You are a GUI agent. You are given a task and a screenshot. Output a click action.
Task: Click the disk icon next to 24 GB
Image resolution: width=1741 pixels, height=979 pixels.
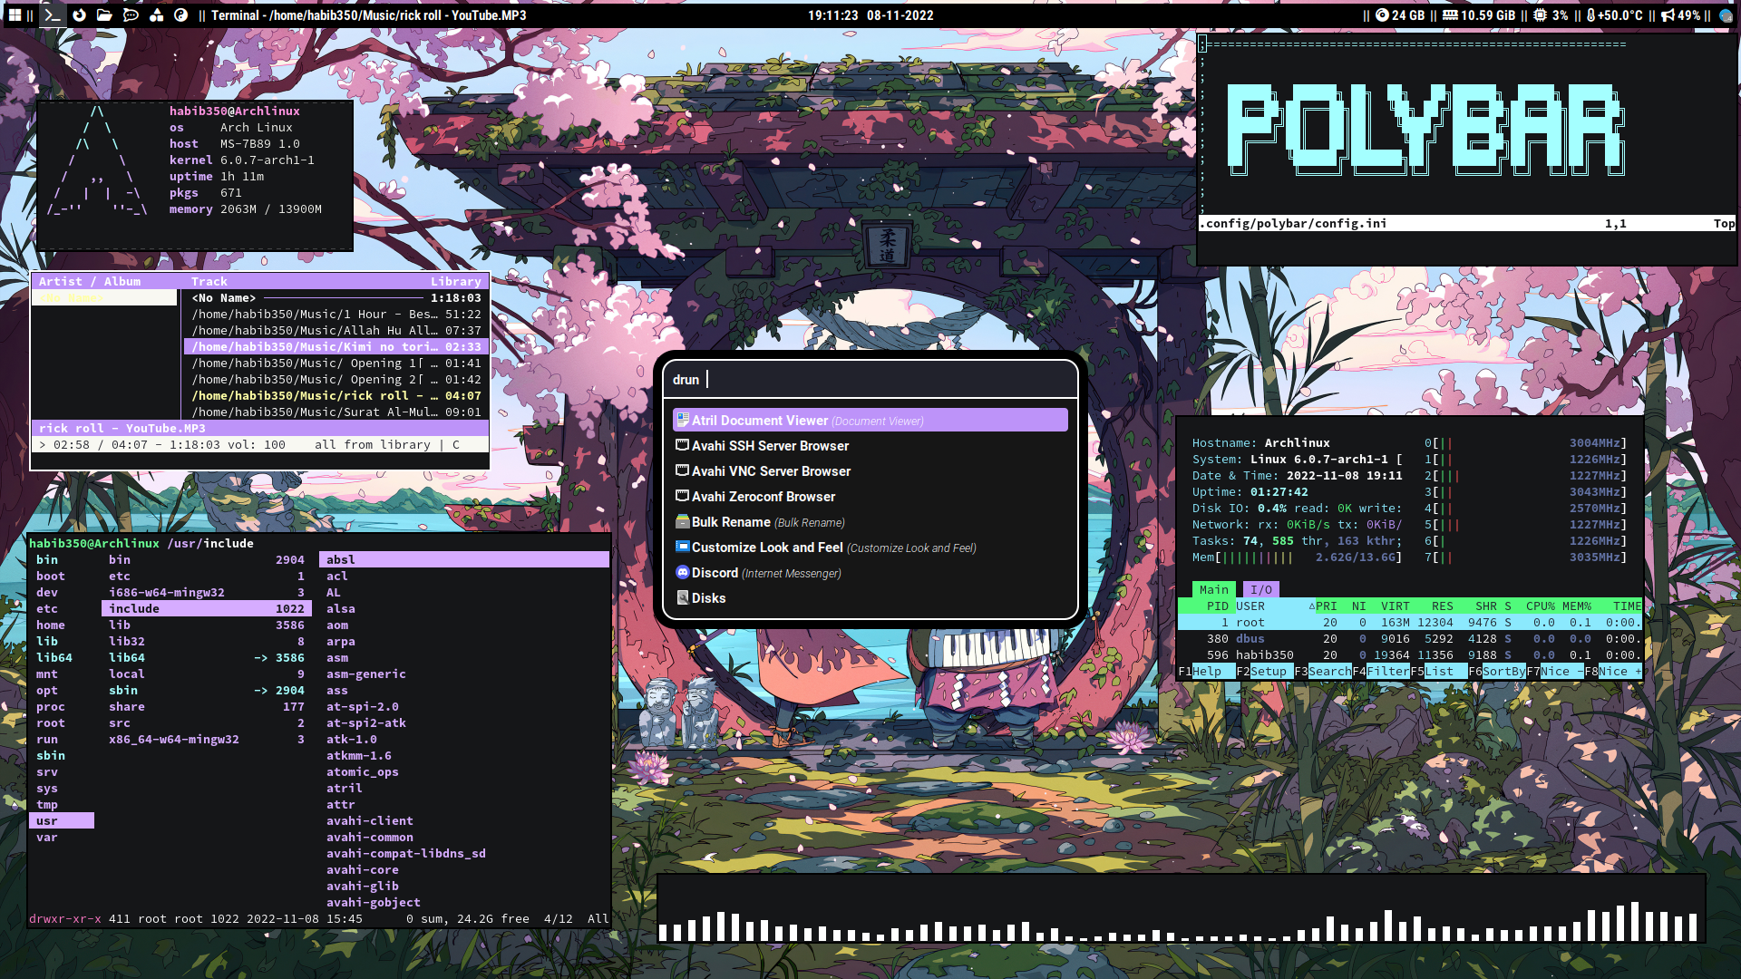pyautogui.click(x=1383, y=15)
